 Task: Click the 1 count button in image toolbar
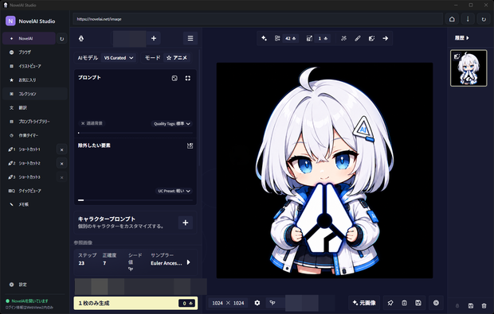pos(323,38)
